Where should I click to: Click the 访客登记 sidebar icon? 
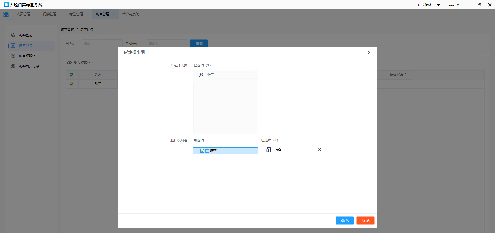coord(13,35)
